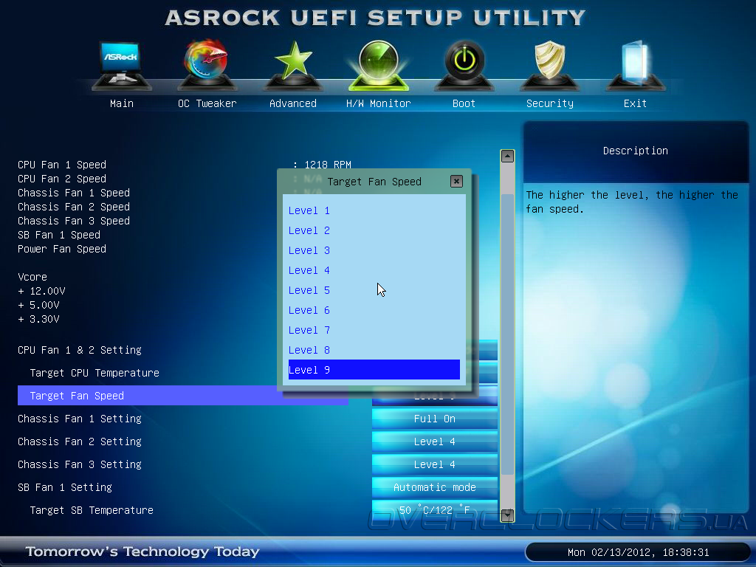Open the Boot power-button icon
This screenshot has height=567, width=756.
[464, 65]
